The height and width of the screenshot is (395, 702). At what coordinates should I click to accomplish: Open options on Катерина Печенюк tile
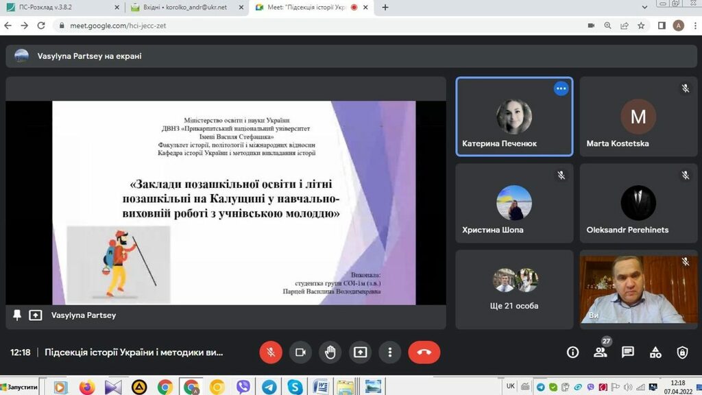[x=561, y=88]
